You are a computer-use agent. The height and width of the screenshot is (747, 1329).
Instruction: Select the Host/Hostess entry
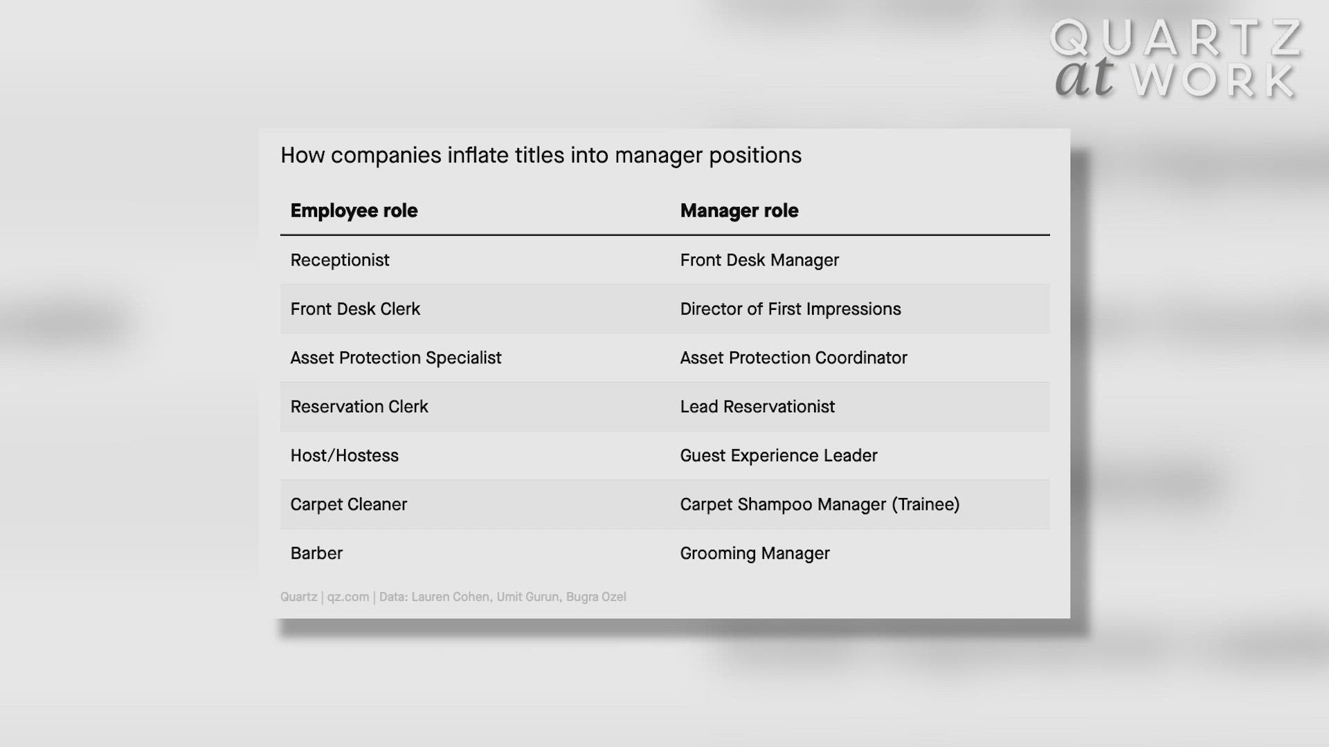(x=344, y=456)
